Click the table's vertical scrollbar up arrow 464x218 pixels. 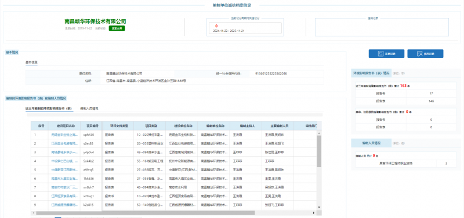point(319,134)
